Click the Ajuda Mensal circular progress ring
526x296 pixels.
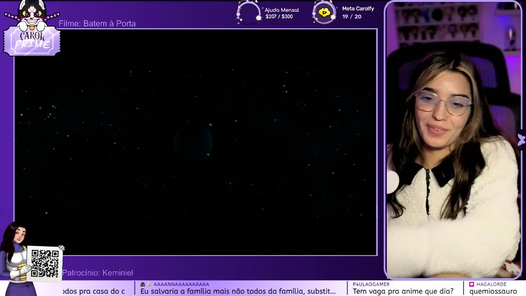click(x=249, y=13)
